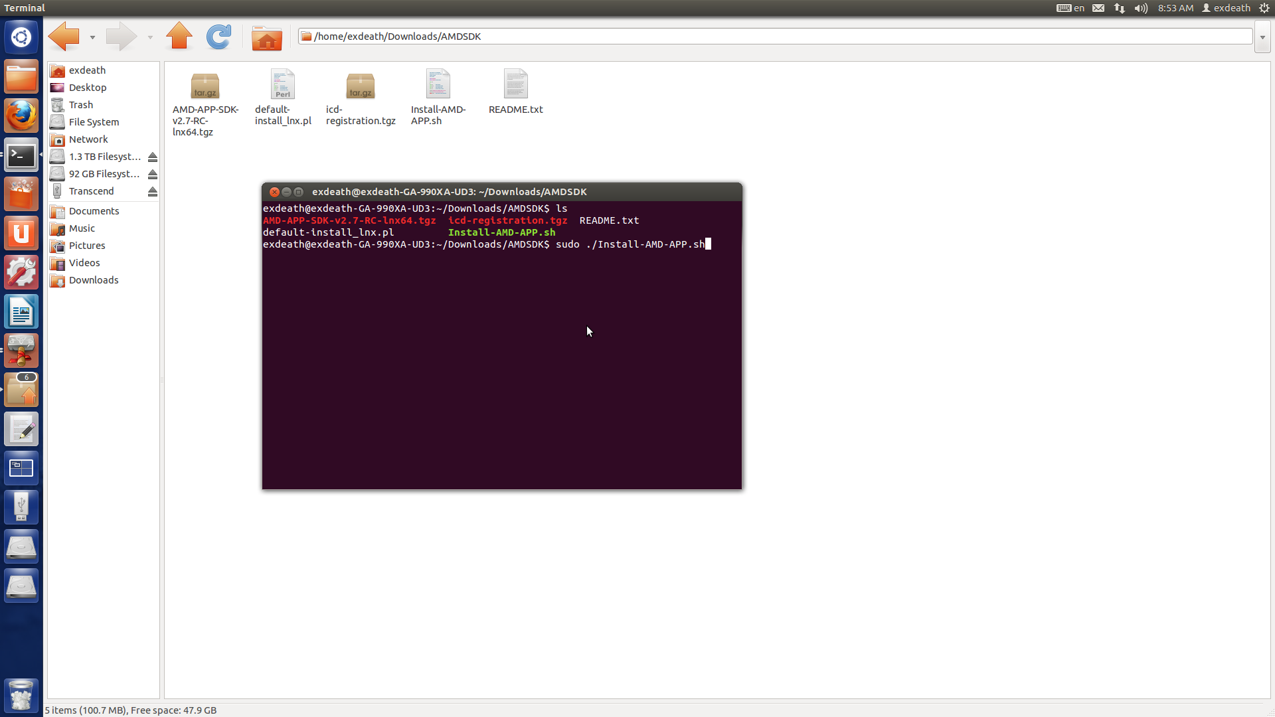Open Update Manager launcher icon with badge
1275x717 pixels.
(x=21, y=390)
